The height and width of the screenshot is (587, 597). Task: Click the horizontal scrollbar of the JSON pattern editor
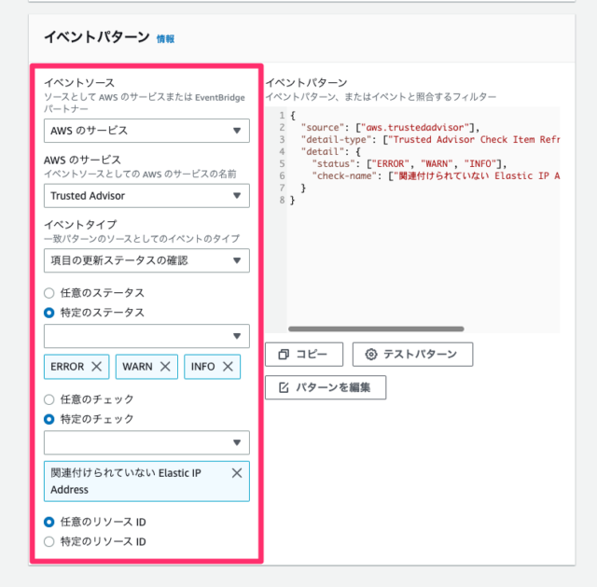coord(376,328)
